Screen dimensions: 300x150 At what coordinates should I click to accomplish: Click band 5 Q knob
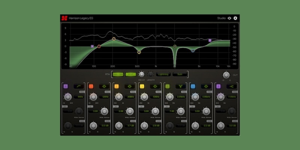coord(206,111)
